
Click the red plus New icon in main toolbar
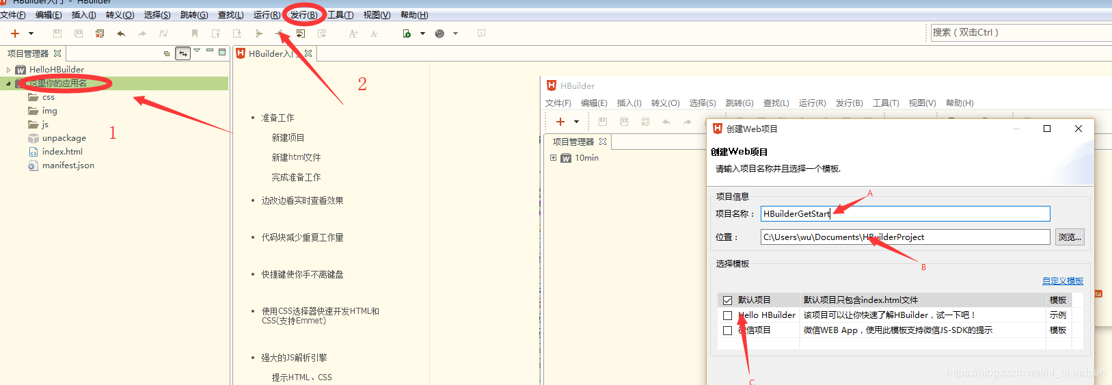15,34
